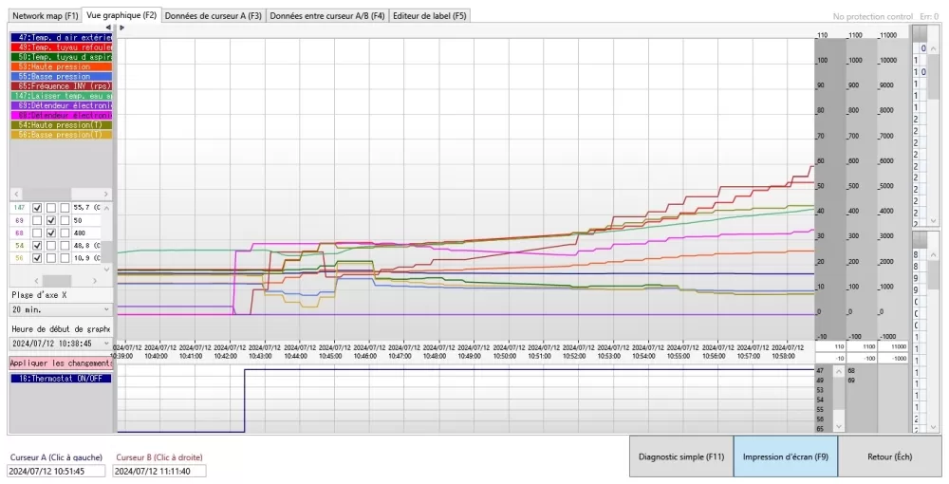Image resolution: width=949 pixels, height=484 pixels.
Task: Click the Retour (Éch) button
Action: 890,456
